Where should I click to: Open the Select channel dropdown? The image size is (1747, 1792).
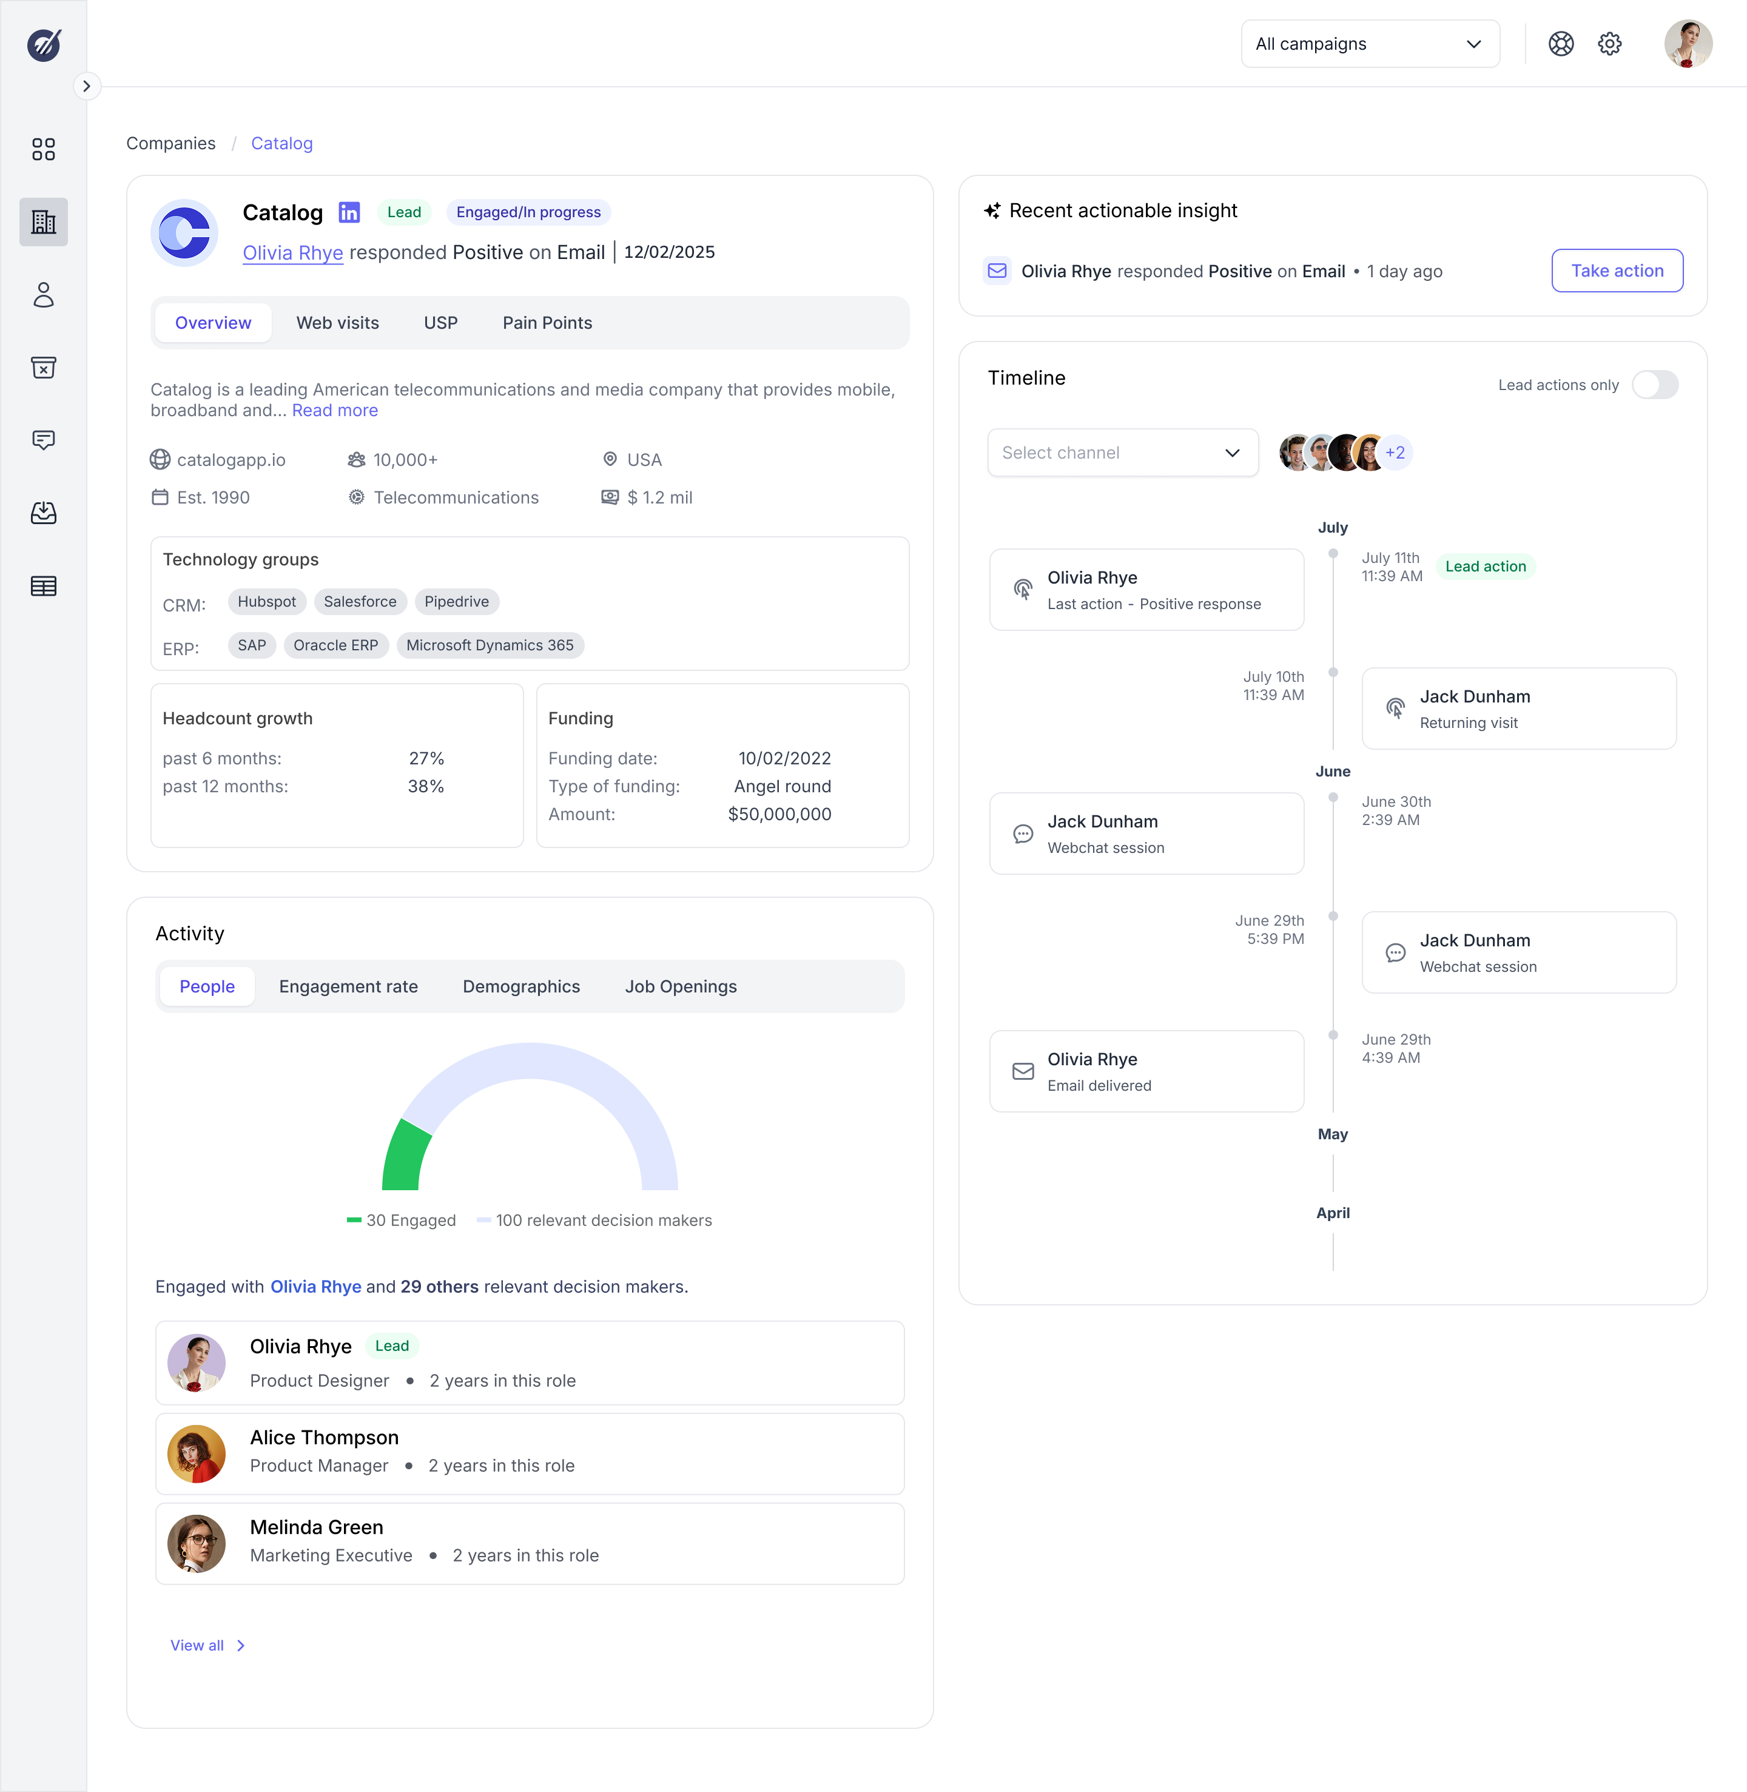click(x=1122, y=453)
